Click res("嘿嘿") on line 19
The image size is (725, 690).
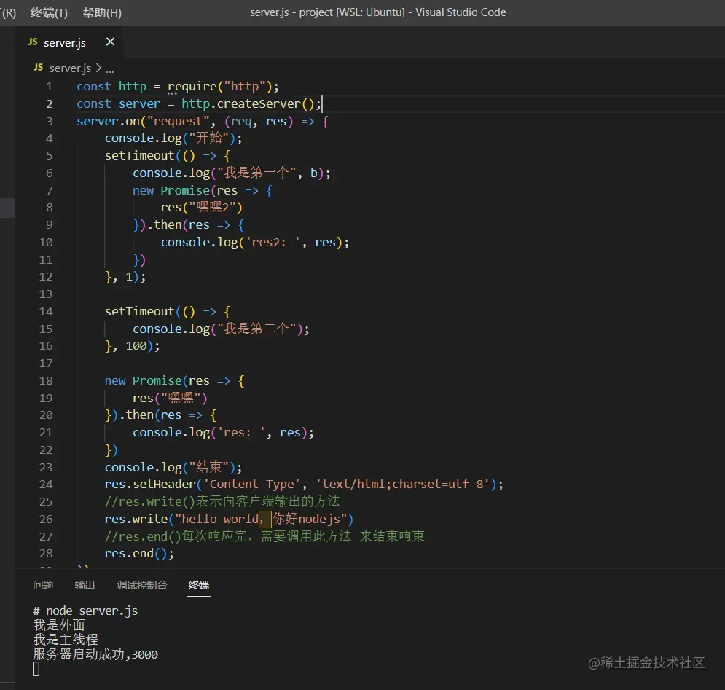click(x=171, y=398)
